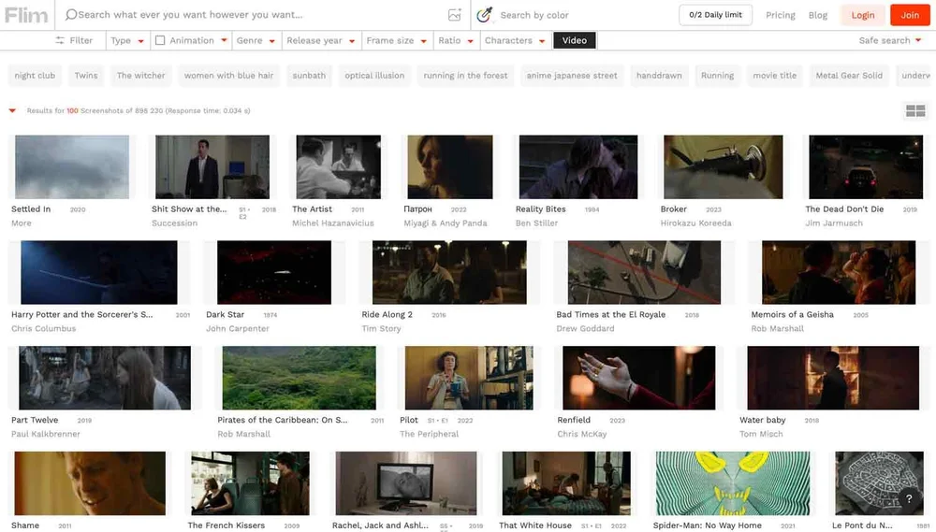
Task: Select the Running tag
Action: 718,76
